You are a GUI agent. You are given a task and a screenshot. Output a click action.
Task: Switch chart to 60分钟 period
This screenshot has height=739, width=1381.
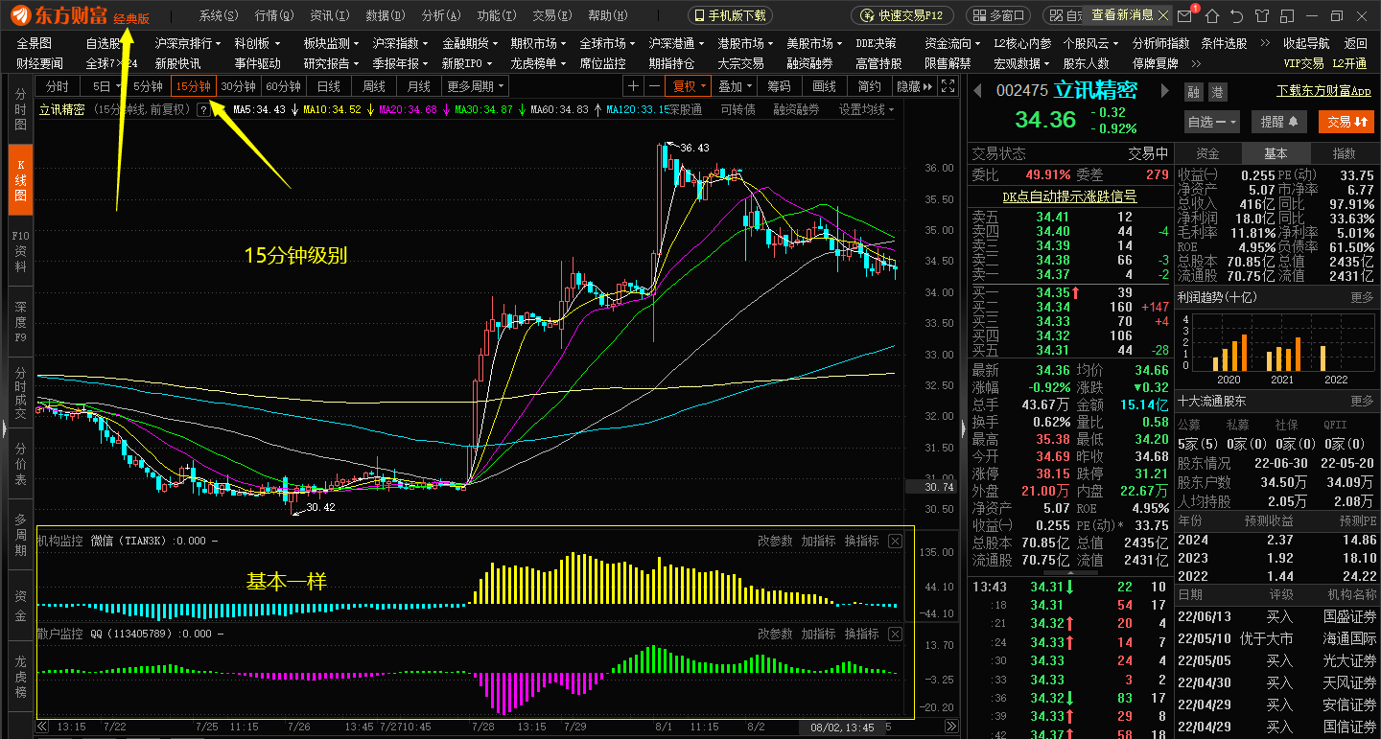pyautogui.click(x=283, y=86)
